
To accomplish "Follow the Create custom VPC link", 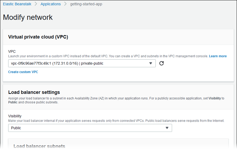I will point(23,72).
